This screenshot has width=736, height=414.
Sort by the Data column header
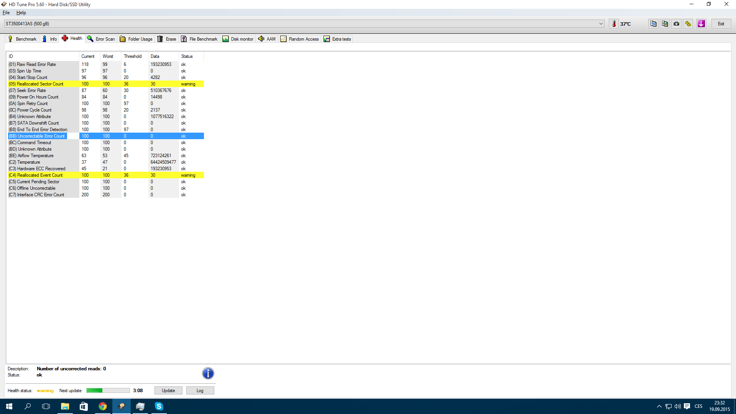[x=163, y=56]
